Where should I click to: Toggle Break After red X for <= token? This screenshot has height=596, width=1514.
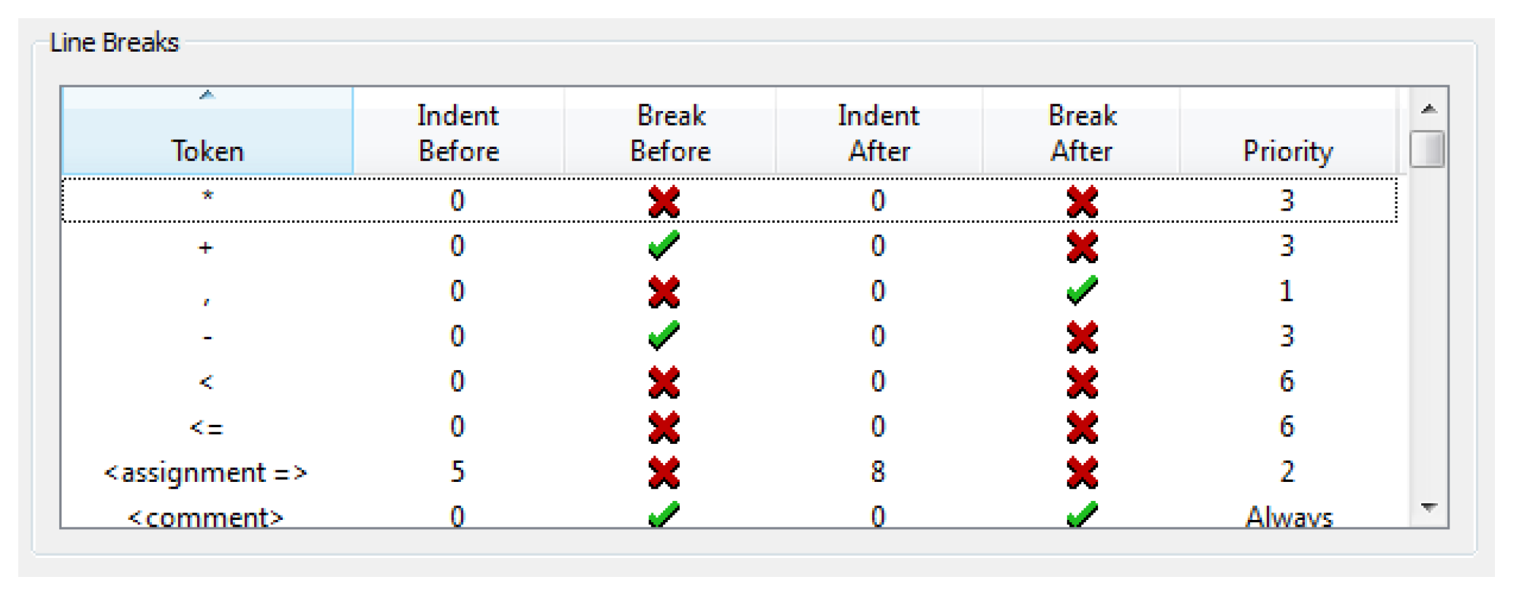(x=1081, y=426)
